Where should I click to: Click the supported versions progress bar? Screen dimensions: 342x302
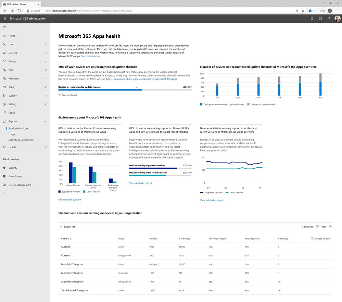(x=160, y=168)
